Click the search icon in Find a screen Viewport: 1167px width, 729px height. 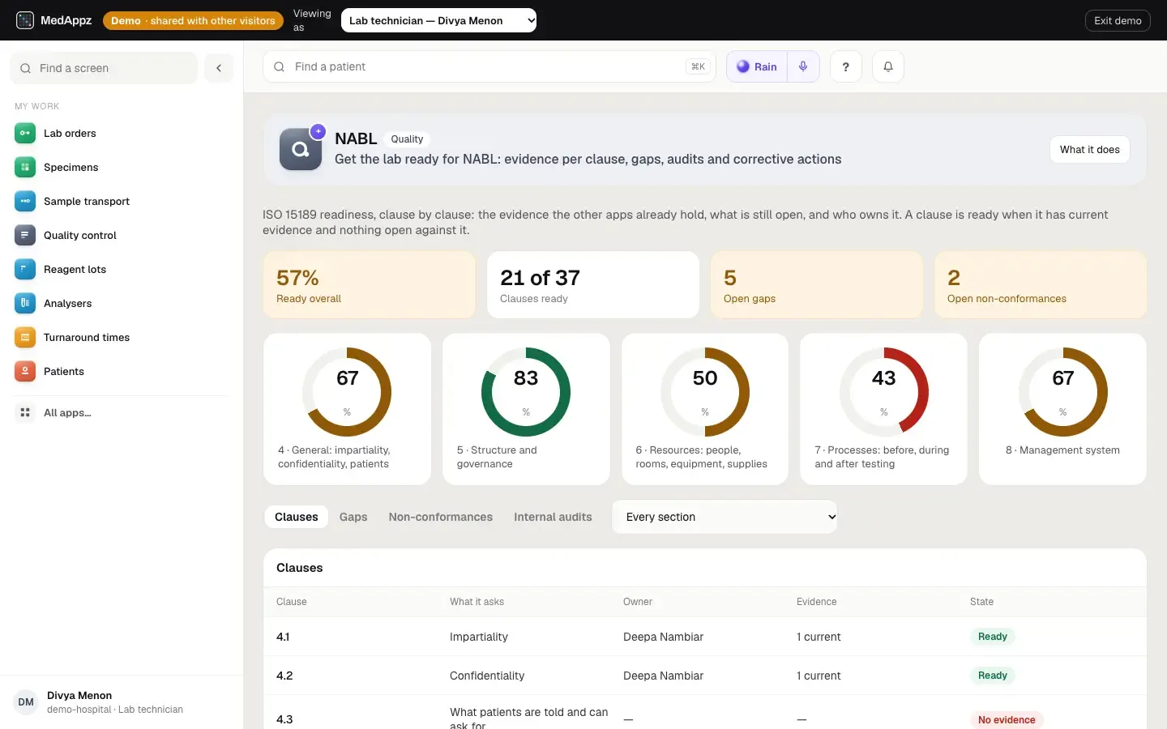26,68
